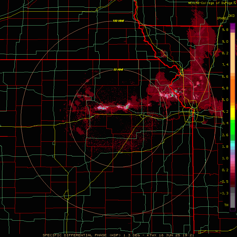Click the 'SPECIFIC DIFFERENTIAL PHASE (KDP)' caption text
The image size is (237, 237).
[x=82, y=235]
